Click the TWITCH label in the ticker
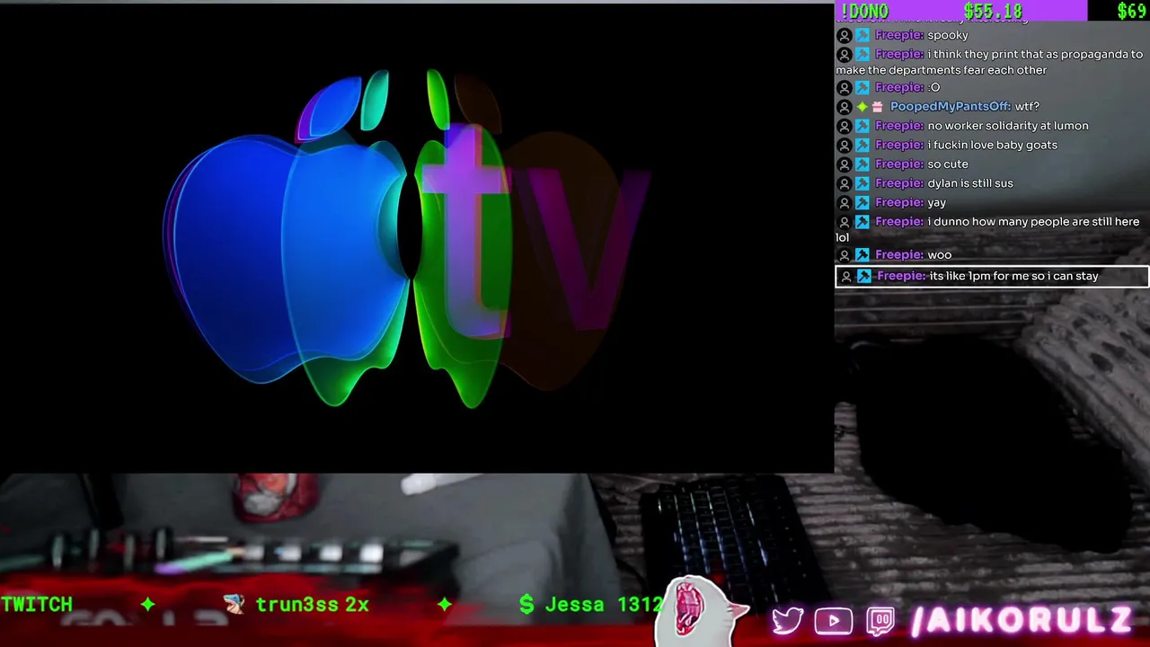 pos(37,605)
